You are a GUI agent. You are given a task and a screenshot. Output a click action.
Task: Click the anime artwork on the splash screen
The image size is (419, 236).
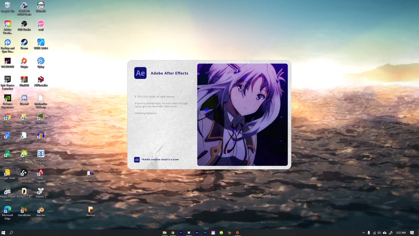(x=242, y=115)
